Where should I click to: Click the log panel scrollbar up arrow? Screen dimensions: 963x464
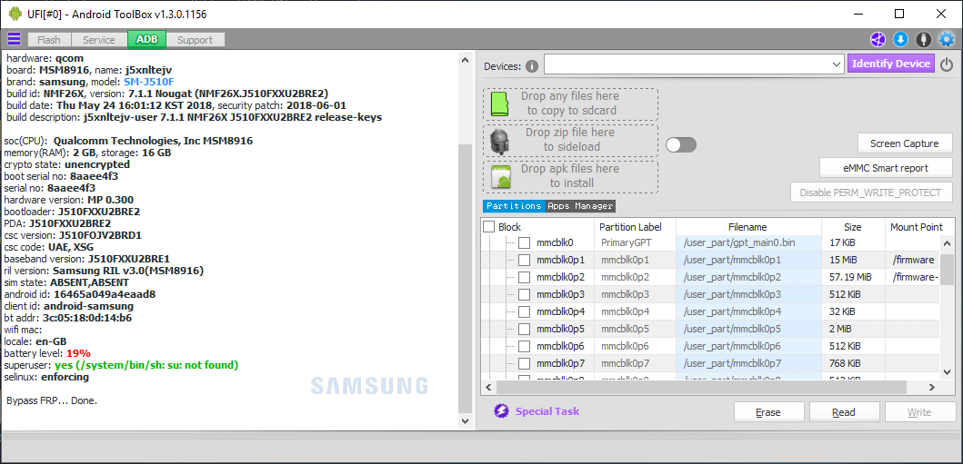coord(466,58)
